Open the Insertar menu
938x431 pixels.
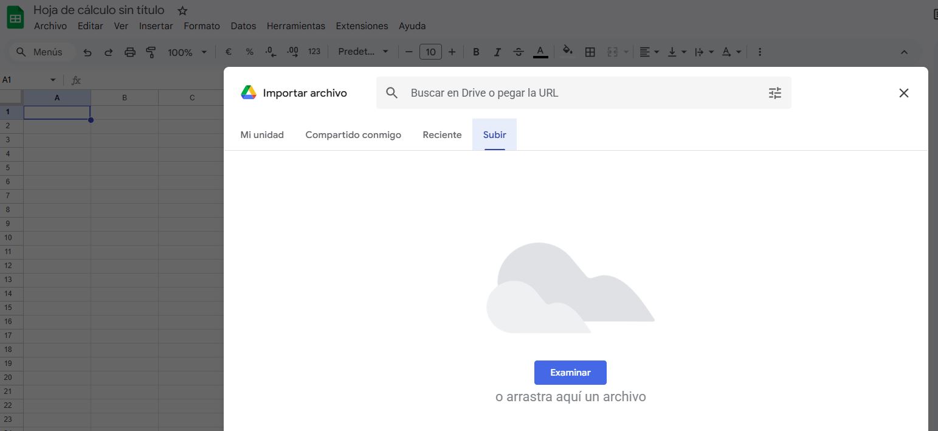pos(156,26)
